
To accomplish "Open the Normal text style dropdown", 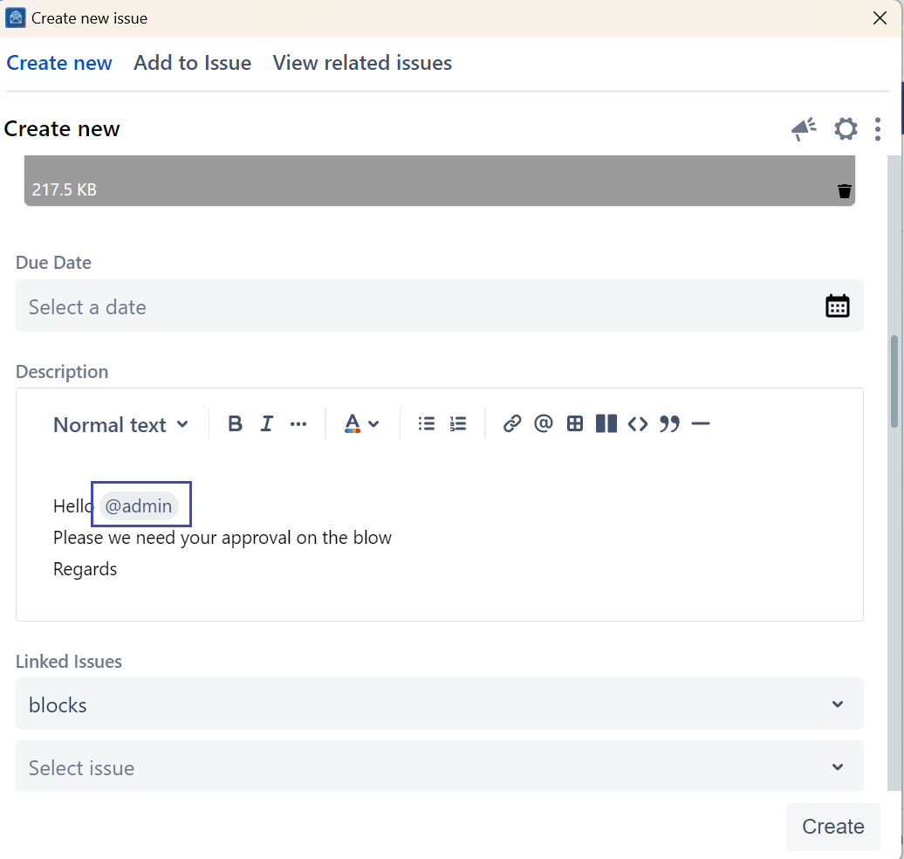I will click(120, 425).
